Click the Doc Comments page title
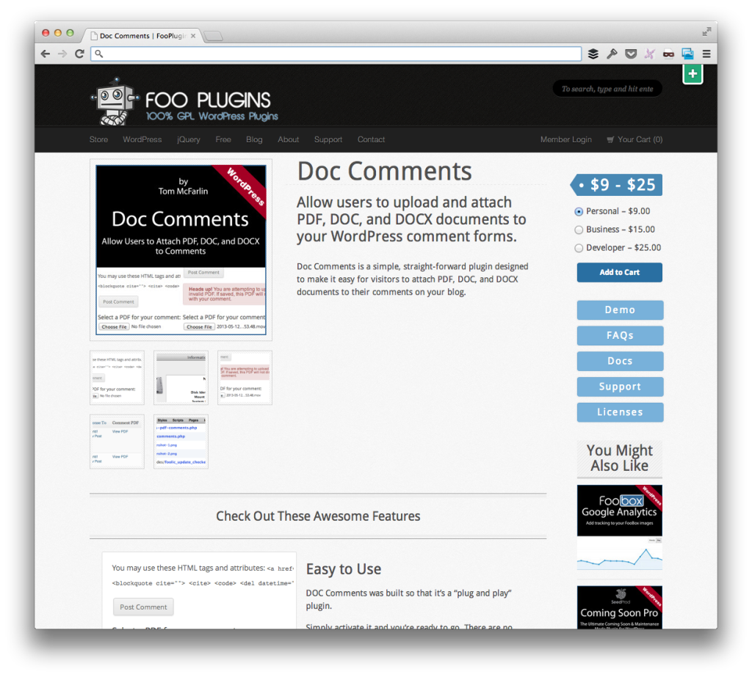The width and height of the screenshot is (752, 677). [x=385, y=171]
